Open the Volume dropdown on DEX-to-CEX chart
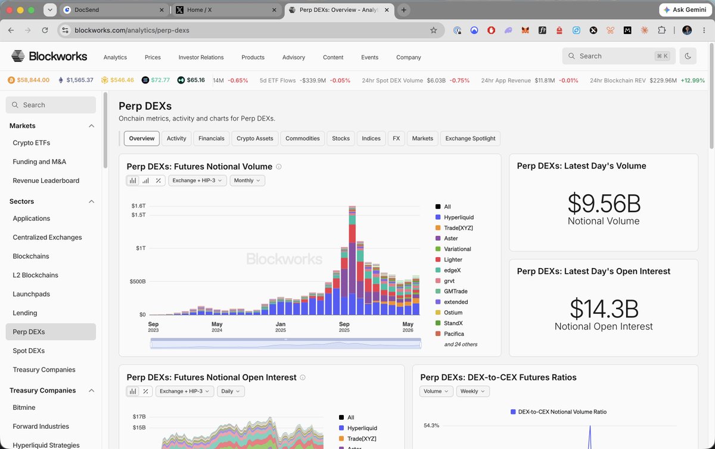 (x=437, y=391)
